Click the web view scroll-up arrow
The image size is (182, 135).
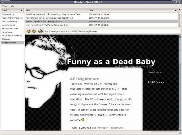(x=180, y=36)
